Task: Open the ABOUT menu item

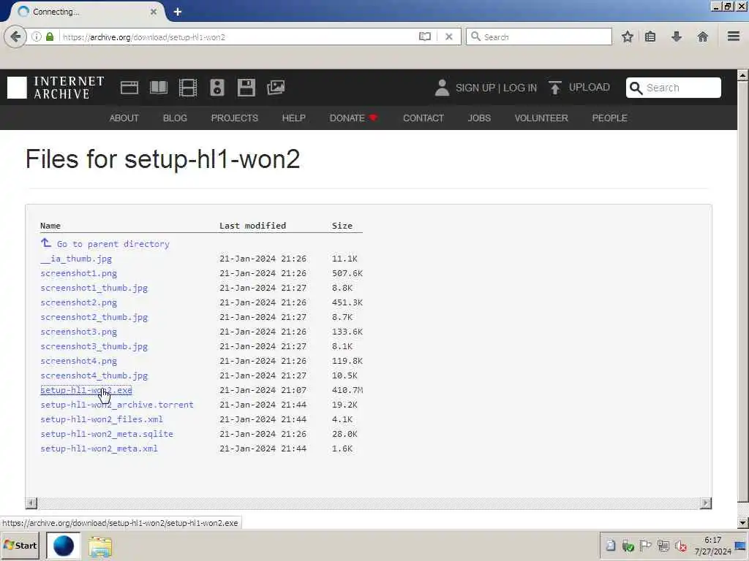Action: coord(124,118)
